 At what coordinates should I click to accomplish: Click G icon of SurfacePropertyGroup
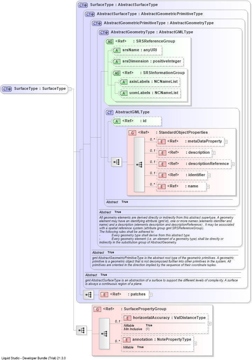tap(97, 309)
